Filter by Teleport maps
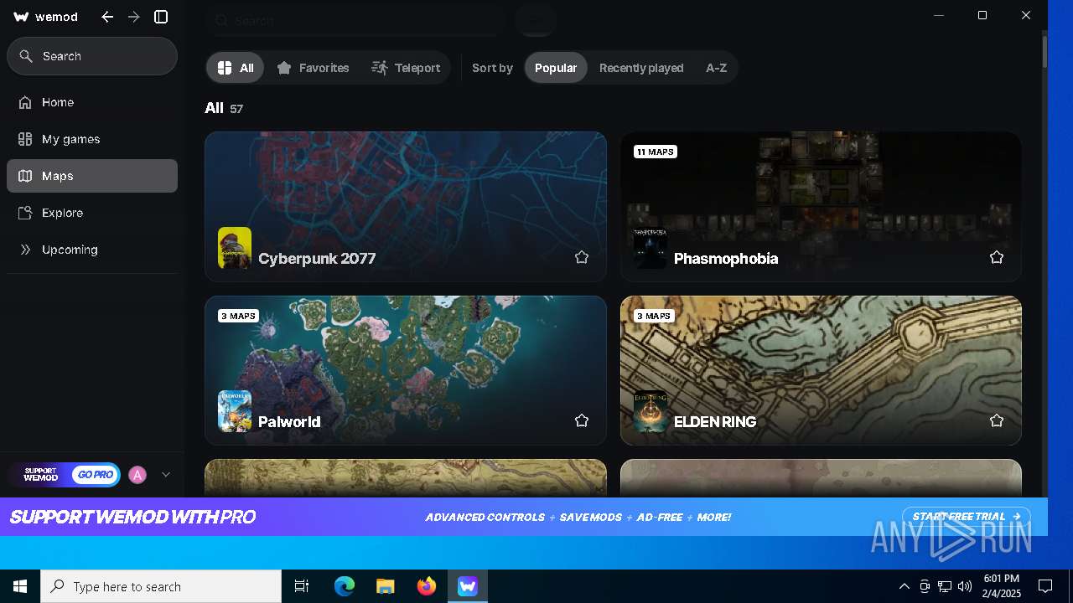The image size is (1073, 603). 406,68
